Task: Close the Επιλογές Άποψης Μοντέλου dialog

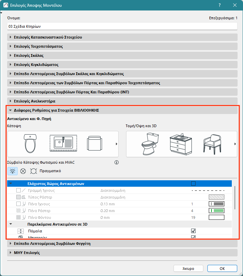Action: coord(235,5)
